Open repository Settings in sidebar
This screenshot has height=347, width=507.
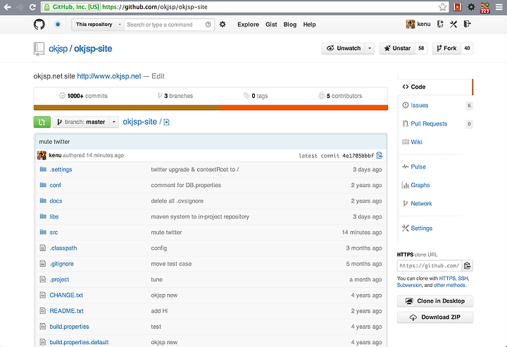421,228
